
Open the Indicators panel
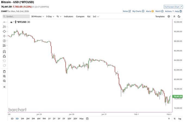pos(68,17)
